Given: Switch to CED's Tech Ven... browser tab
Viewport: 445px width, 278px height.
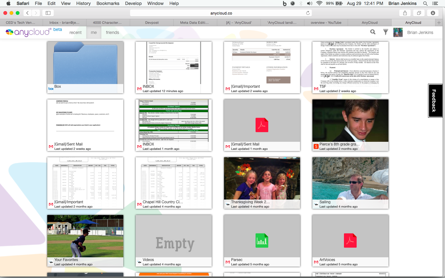Looking at the screenshot, I should (20, 23).
